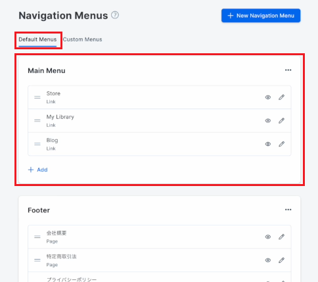The image size is (318, 282).
Task: Edit the Store menu item
Action: coord(281,97)
